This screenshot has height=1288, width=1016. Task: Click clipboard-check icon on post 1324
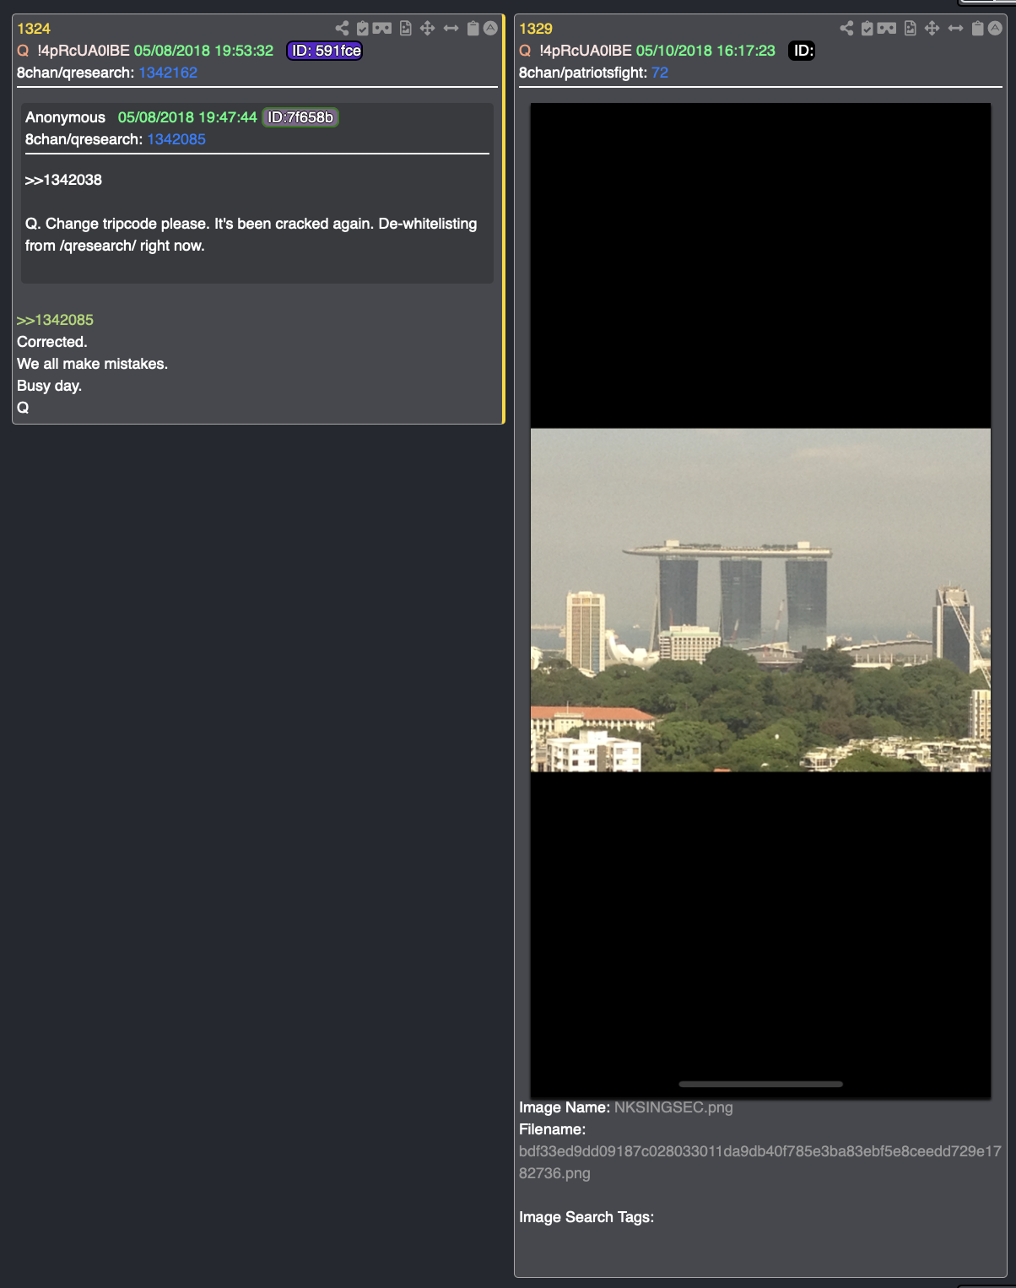(x=363, y=29)
